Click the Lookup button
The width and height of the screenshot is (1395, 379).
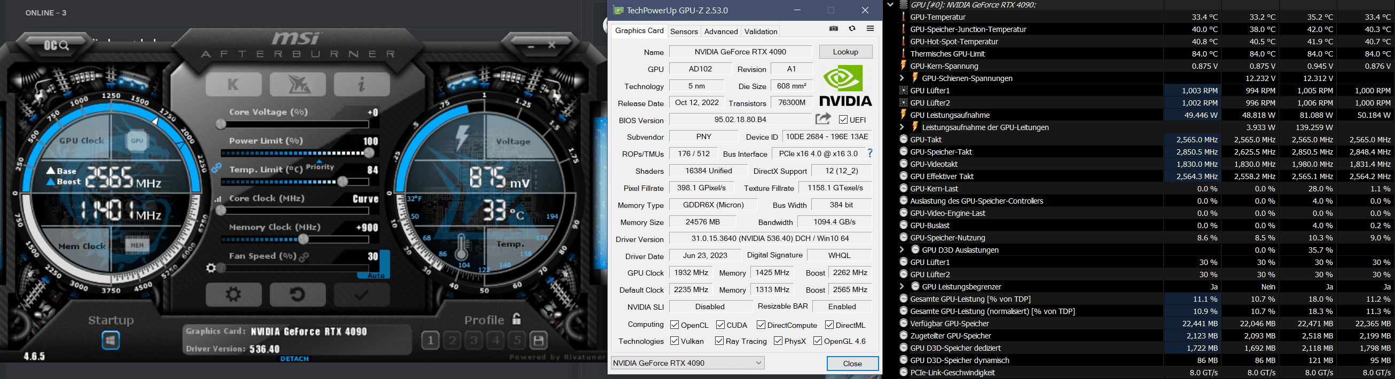click(845, 52)
